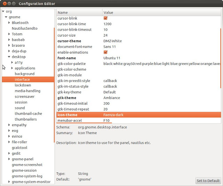The height and width of the screenshot is (186, 223).
Task: Select sound in the tree
Action: [20, 108]
